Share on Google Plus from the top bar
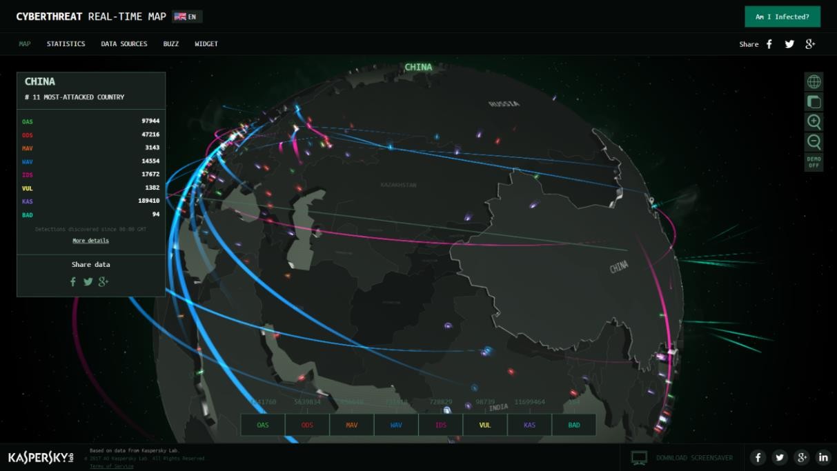This screenshot has height=471, width=837. (810, 44)
